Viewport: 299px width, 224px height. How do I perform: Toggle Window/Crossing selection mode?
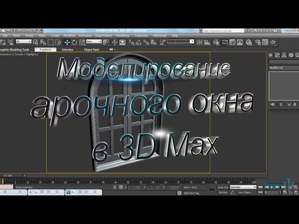(58, 42)
